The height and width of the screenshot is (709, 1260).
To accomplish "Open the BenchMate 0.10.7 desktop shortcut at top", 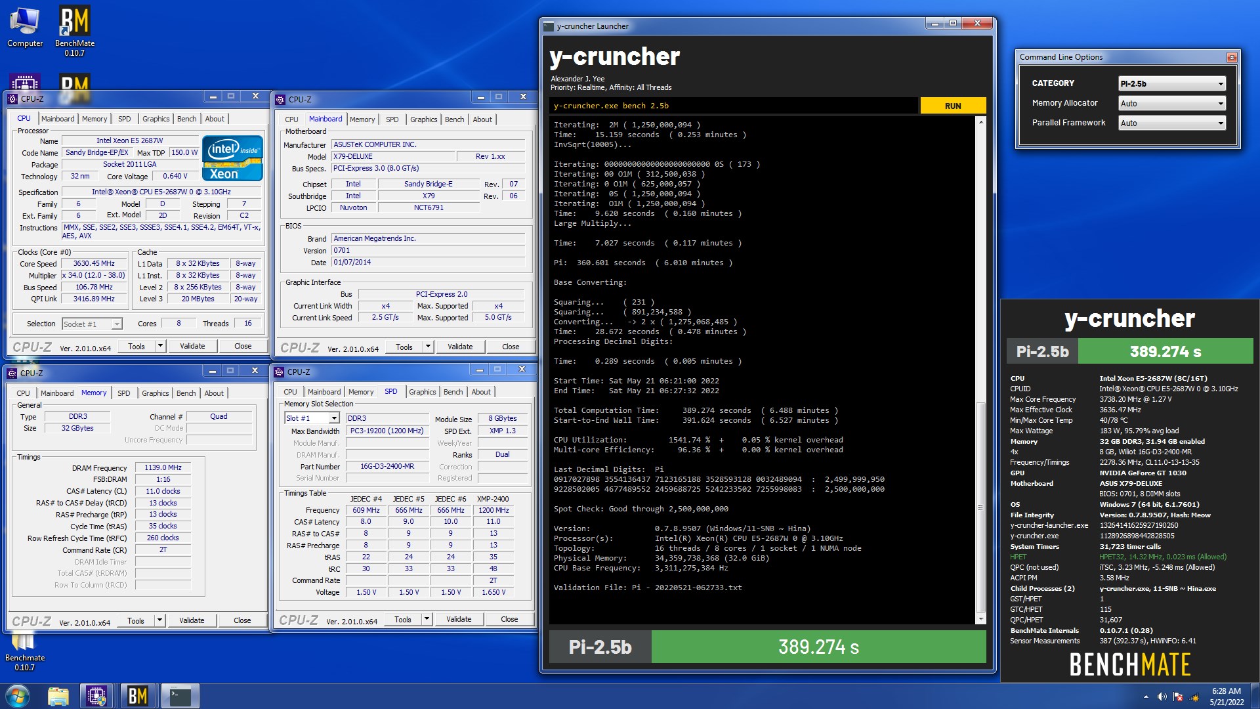I will click(x=74, y=30).
